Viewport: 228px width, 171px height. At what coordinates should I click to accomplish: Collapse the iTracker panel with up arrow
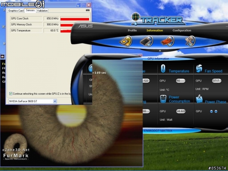pos(160,51)
